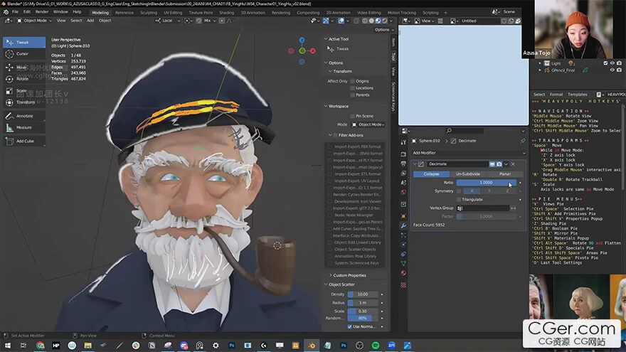Enable the Pin Scene checkbox
626x352 pixels.
click(352, 115)
